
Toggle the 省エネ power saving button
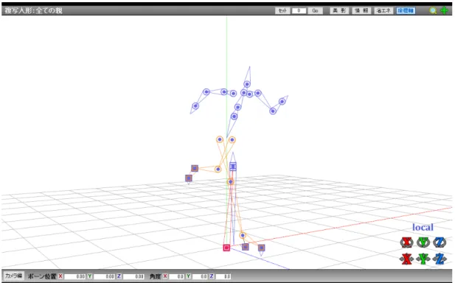point(383,11)
